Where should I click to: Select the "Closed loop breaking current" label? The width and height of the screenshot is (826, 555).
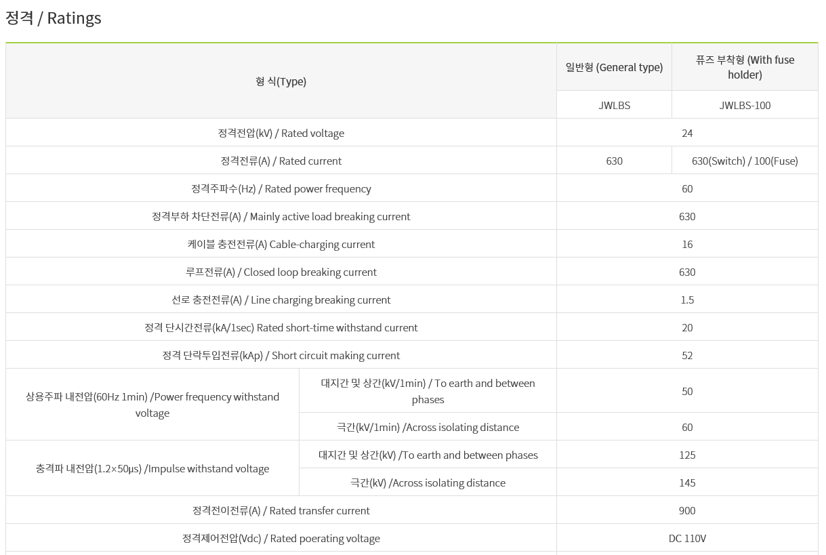point(281,272)
